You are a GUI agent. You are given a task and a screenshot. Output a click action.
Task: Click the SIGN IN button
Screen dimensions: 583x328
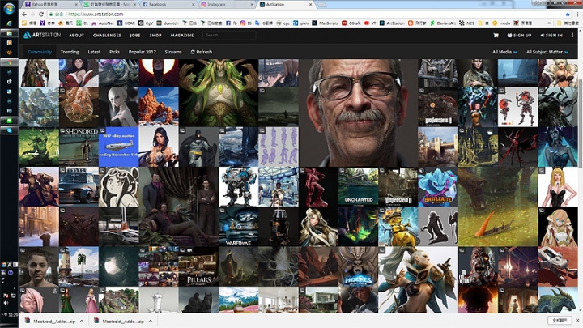[x=551, y=36]
